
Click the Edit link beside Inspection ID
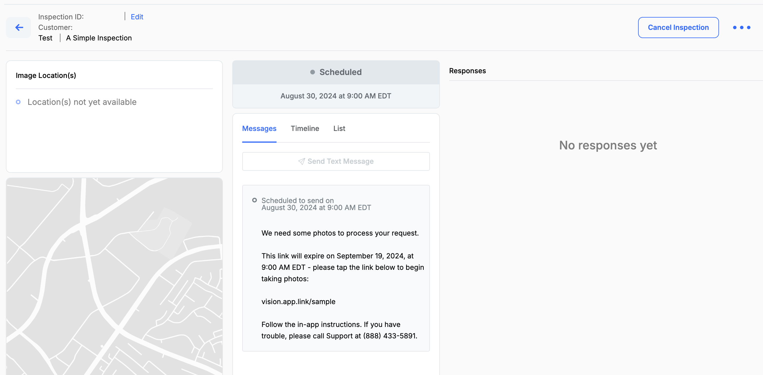[137, 17]
